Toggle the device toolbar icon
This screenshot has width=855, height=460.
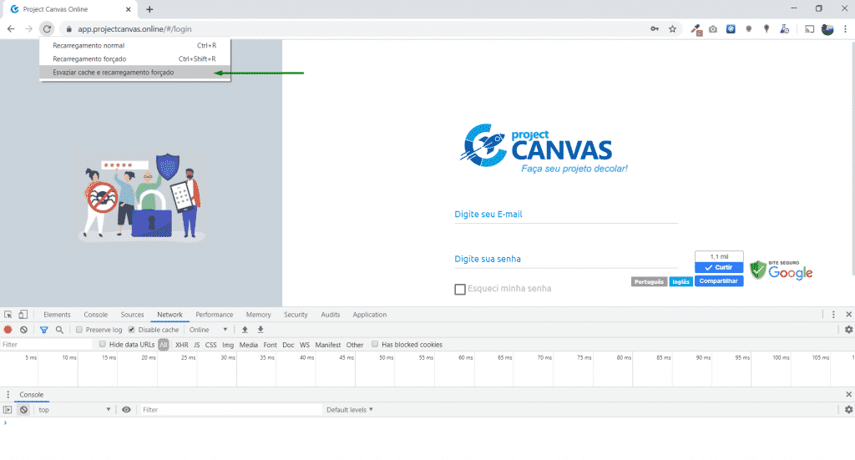(x=23, y=315)
